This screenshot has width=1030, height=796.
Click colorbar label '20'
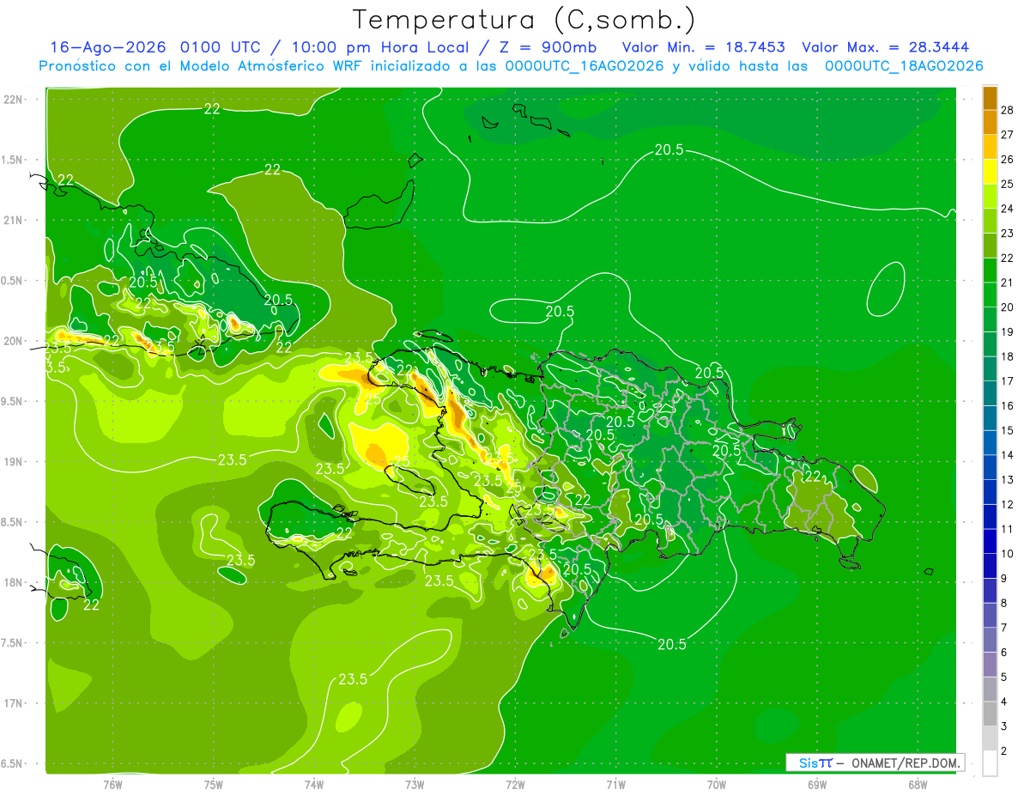click(x=1008, y=307)
